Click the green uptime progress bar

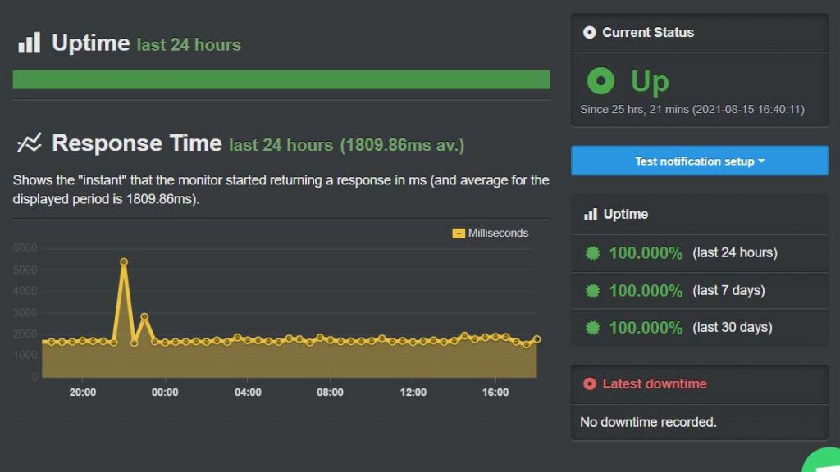pyautogui.click(x=281, y=79)
